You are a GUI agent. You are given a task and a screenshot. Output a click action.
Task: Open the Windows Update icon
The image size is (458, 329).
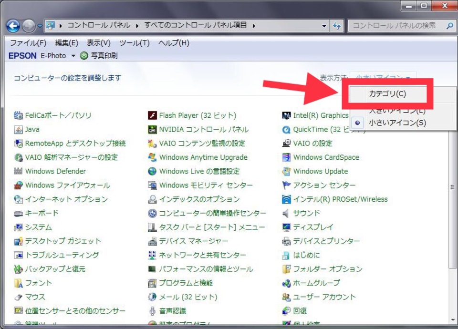tap(286, 171)
